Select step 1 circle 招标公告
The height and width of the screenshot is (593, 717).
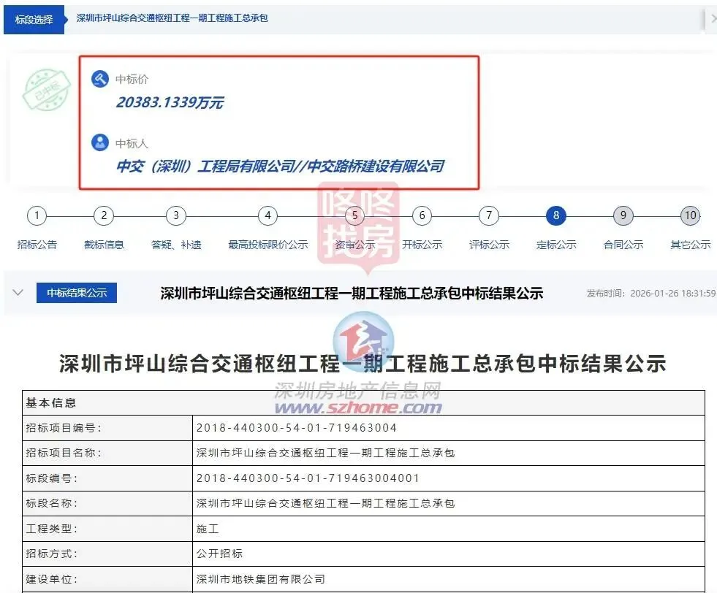click(37, 215)
